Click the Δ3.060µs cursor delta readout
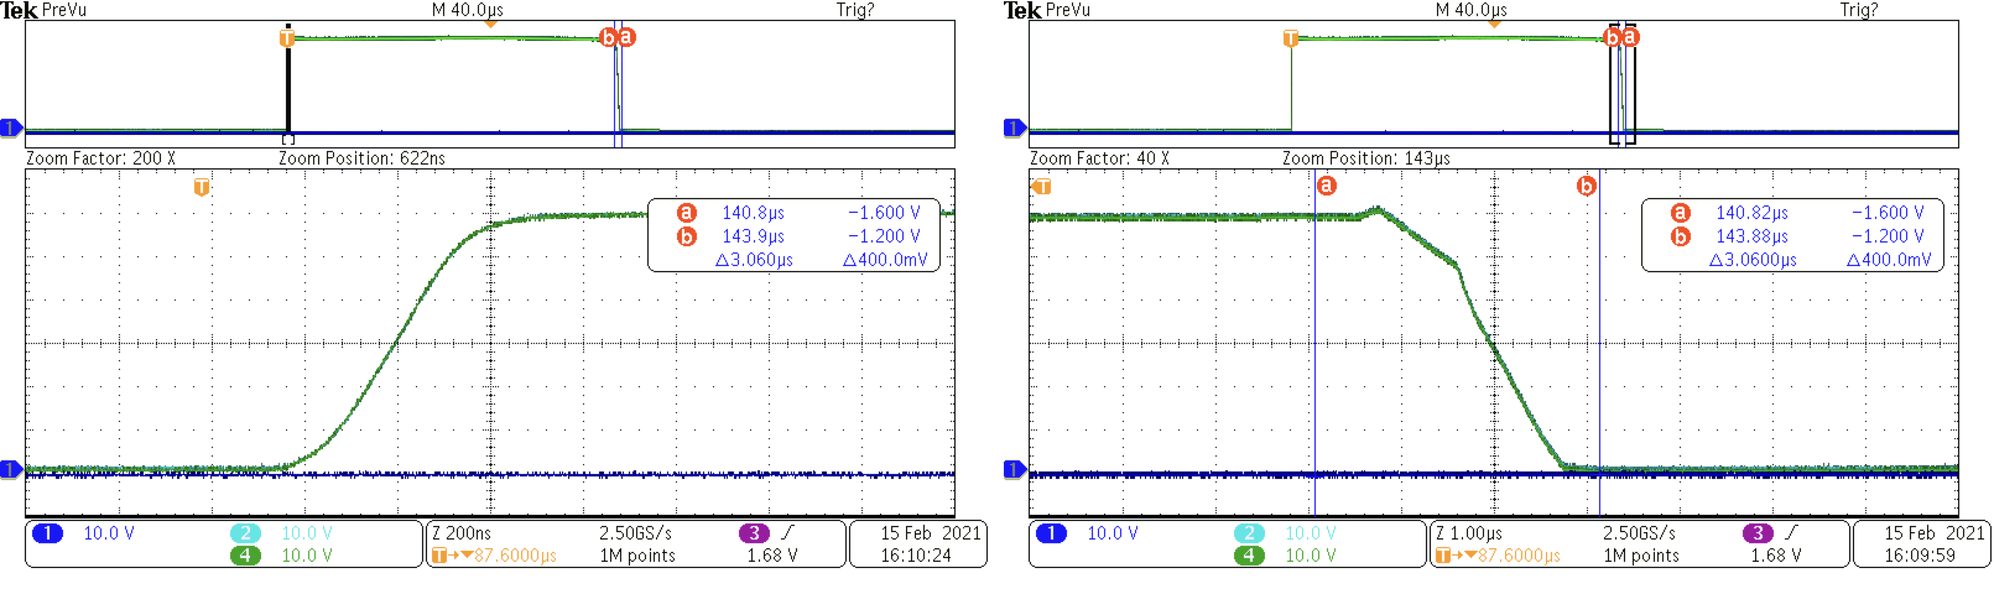Viewport: 1994px width, 594px height. tap(755, 260)
